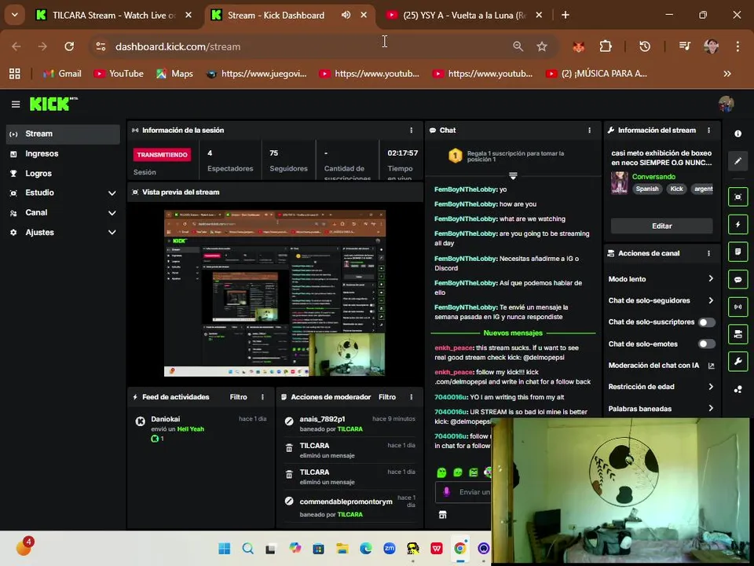Viewport: 754px width, 566px height.
Task: Open Zoom app from the taskbar
Action: tap(390, 548)
